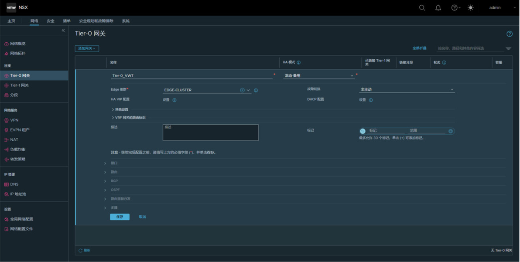This screenshot has height=262, width=520.
Task: Open notifications bell icon
Action: pyautogui.click(x=438, y=7)
